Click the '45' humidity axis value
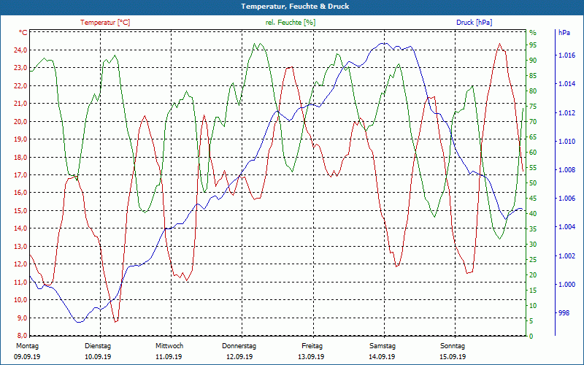 533,198
